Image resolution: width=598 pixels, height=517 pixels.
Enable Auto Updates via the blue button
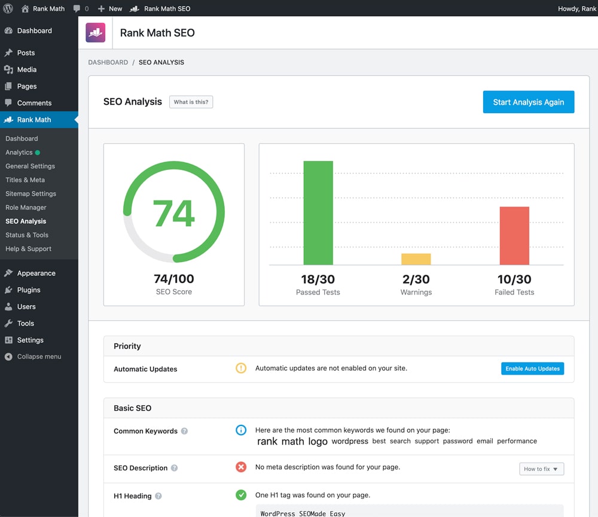[x=532, y=369]
